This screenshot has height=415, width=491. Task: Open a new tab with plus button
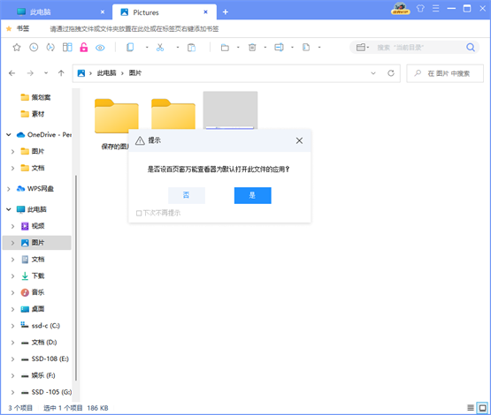[225, 12]
